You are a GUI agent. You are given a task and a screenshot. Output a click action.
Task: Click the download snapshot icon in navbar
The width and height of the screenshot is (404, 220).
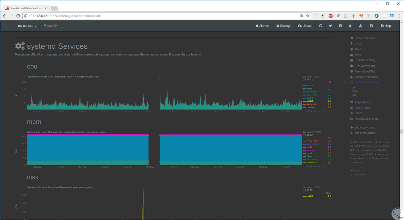coord(350,26)
